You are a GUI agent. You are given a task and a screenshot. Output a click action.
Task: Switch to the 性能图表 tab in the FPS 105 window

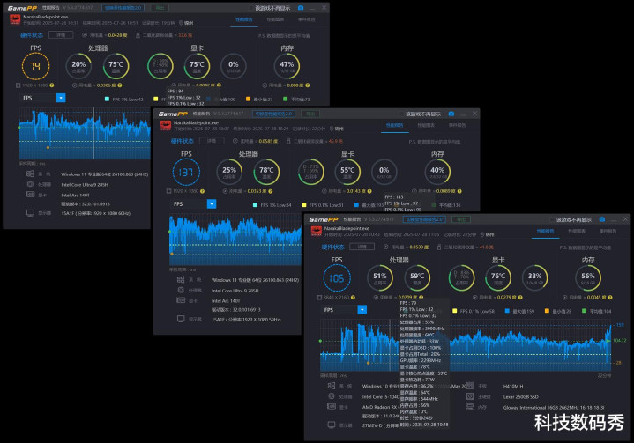click(577, 231)
